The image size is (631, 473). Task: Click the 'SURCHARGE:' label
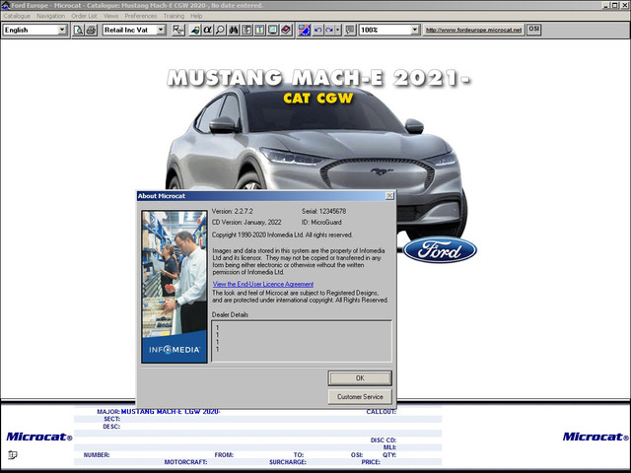288,462
